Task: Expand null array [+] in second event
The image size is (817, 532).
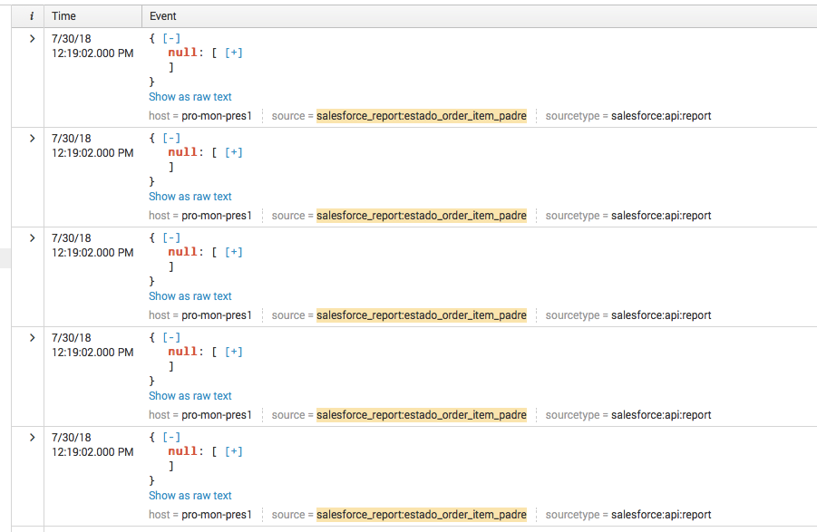Action: click(x=233, y=152)
